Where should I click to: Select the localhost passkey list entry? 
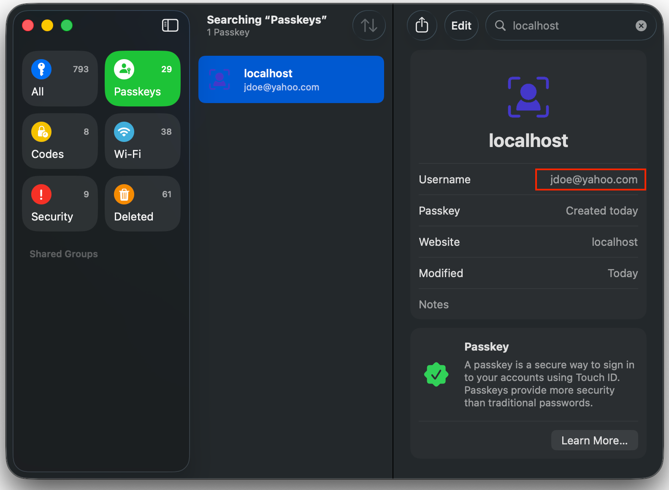[291, 79]
